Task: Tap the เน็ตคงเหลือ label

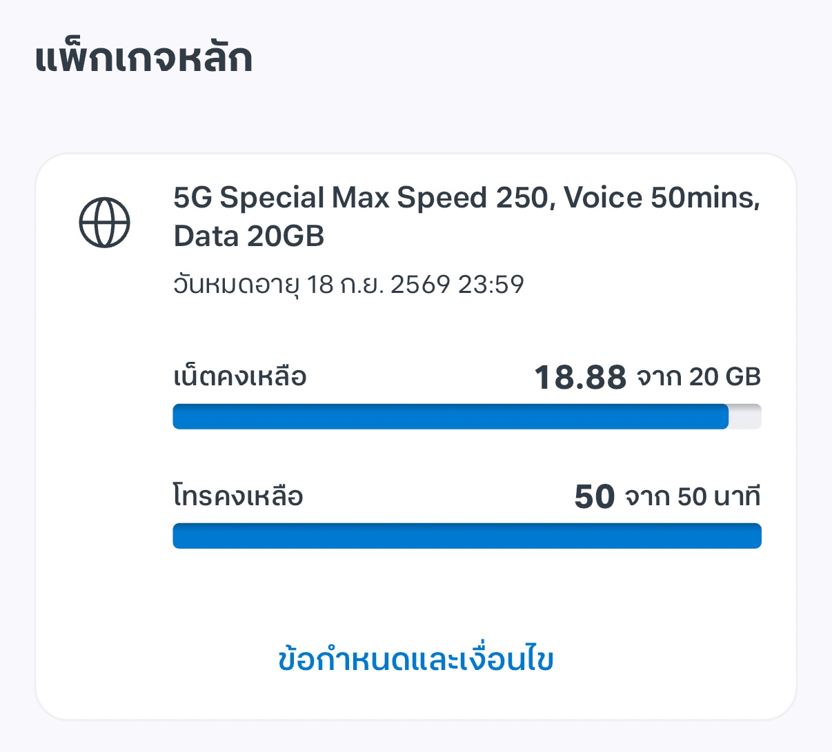Action: [x=239, y=377]
